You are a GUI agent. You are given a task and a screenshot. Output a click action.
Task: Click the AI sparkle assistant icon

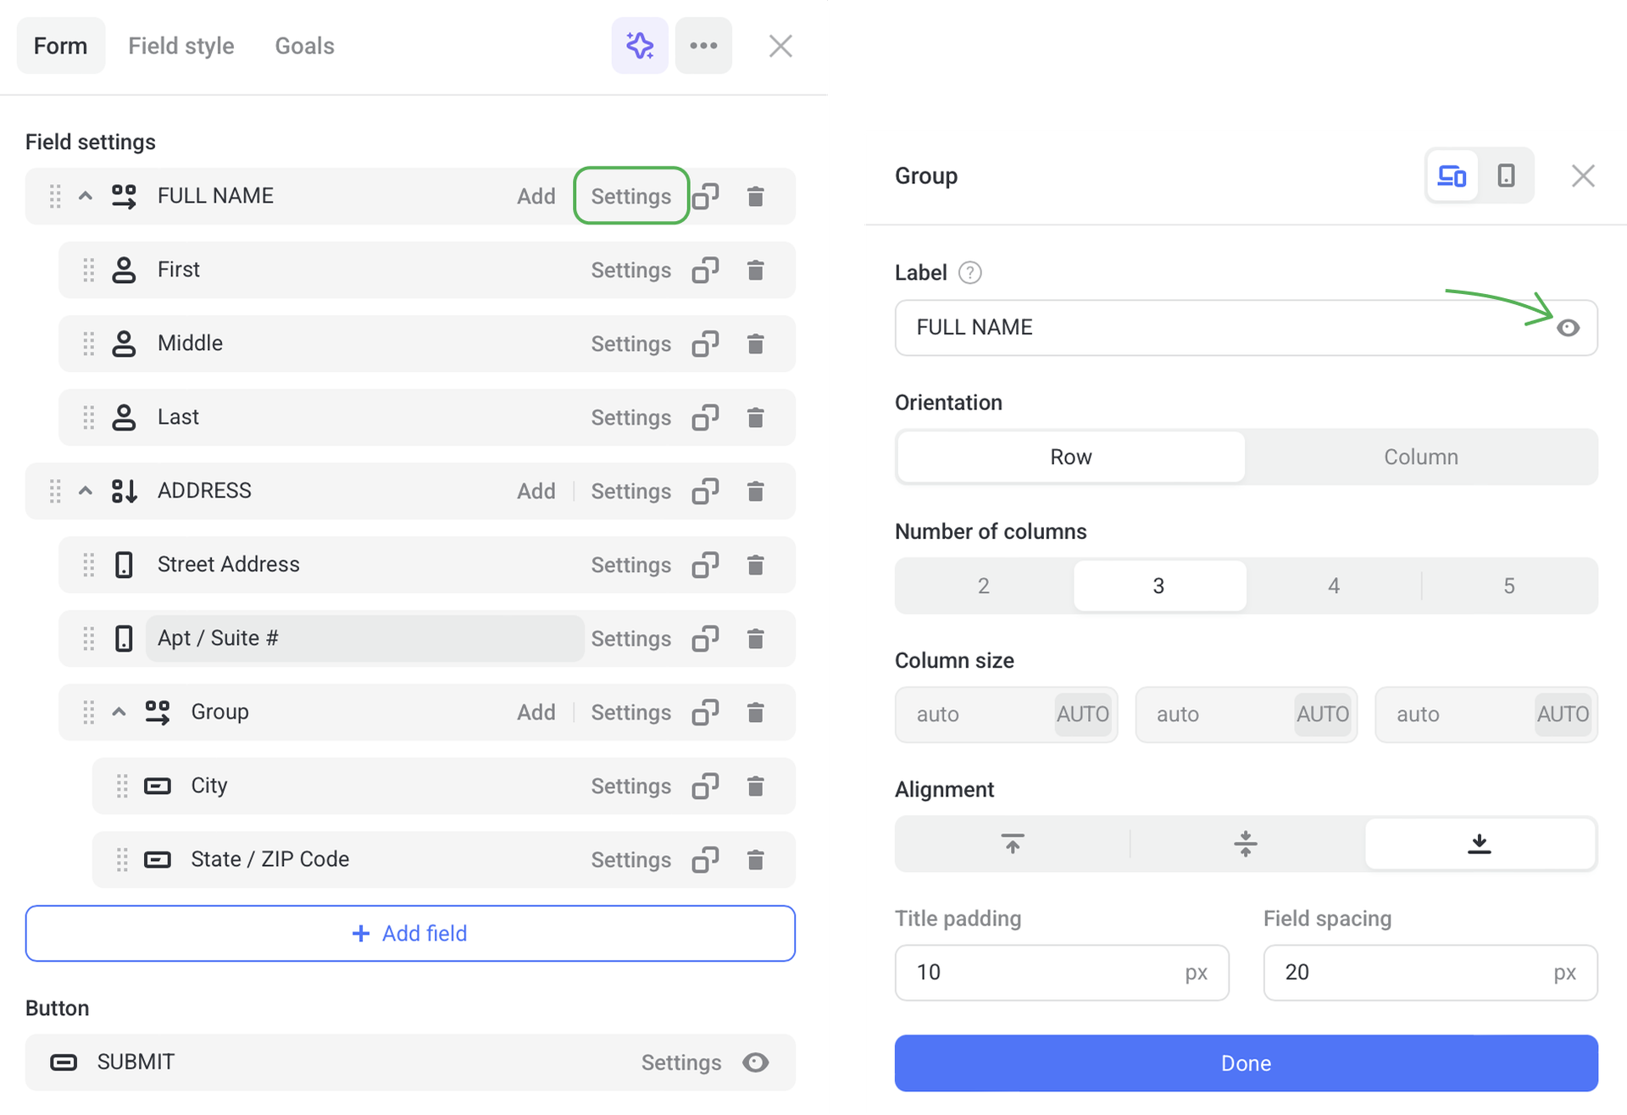[640, 46]
